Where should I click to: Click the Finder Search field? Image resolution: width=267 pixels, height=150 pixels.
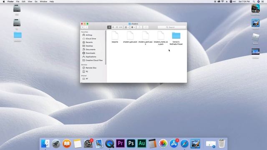coord(171,27)
